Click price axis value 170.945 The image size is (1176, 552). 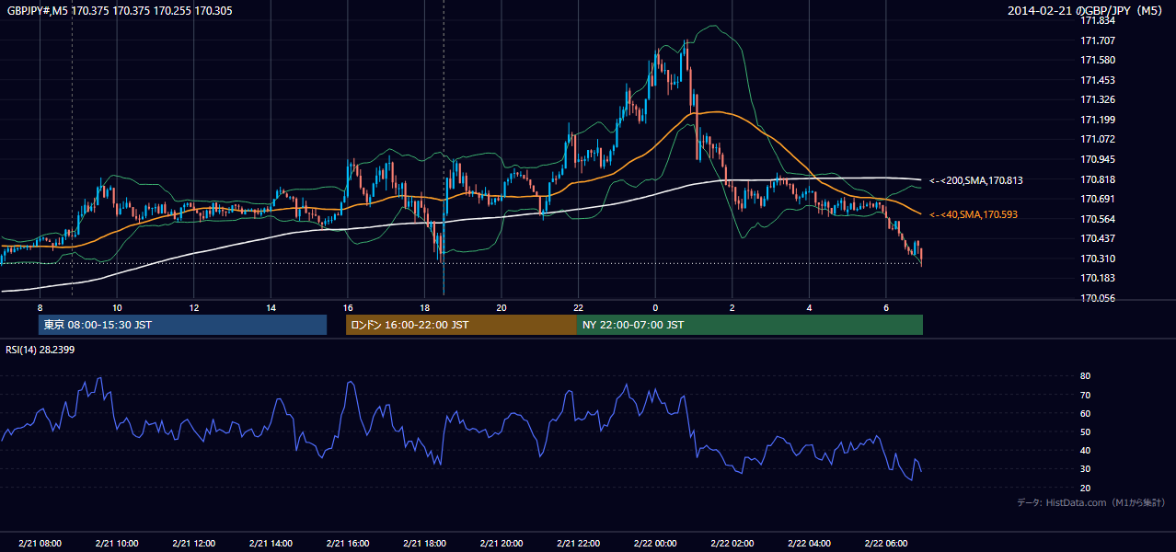[1097, 159]
